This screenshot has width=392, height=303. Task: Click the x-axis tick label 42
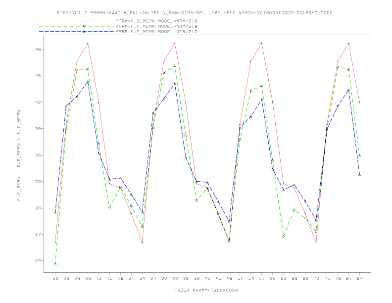click(x=207, y=278)
